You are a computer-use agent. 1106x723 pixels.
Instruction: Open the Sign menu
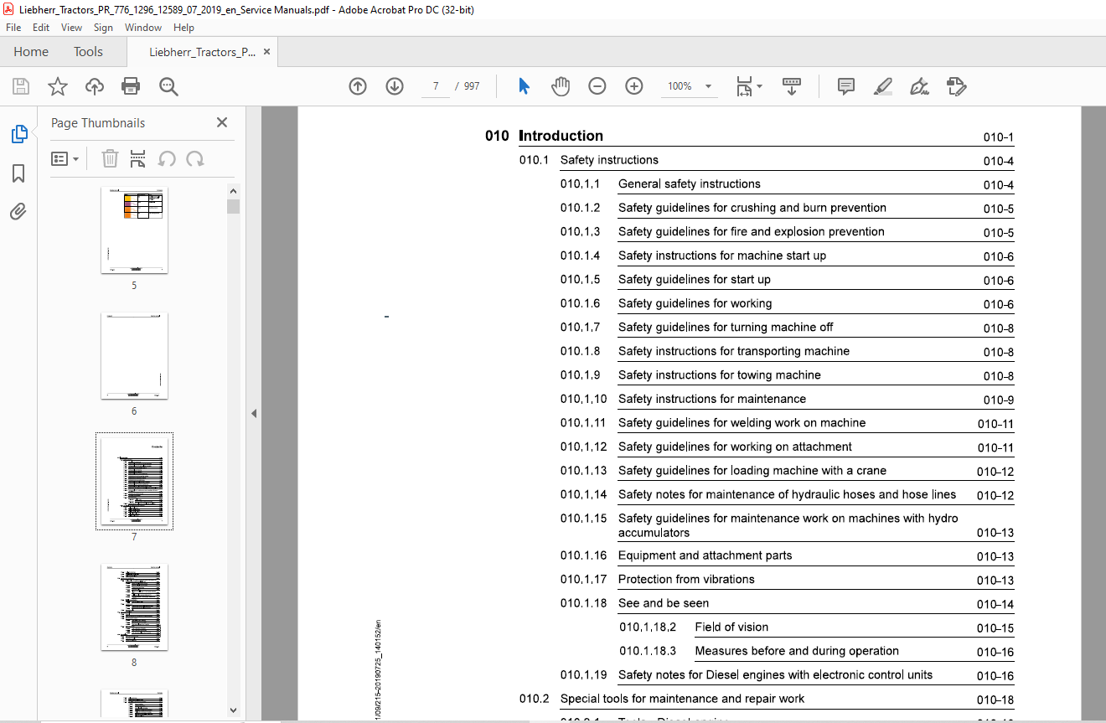coord(103,28)
